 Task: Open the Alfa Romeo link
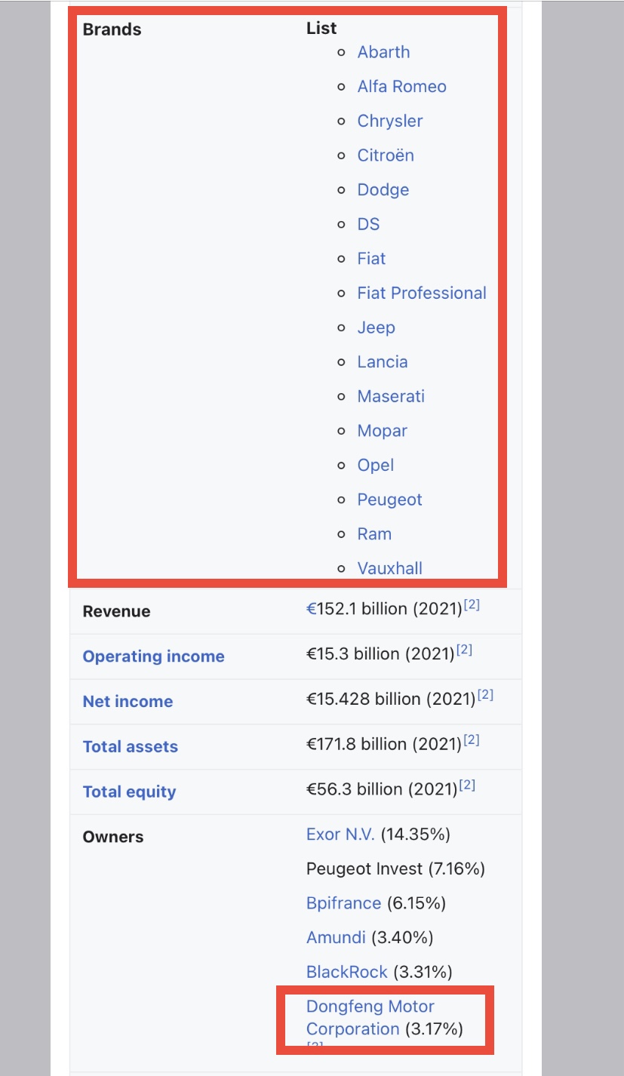(401, 87)
